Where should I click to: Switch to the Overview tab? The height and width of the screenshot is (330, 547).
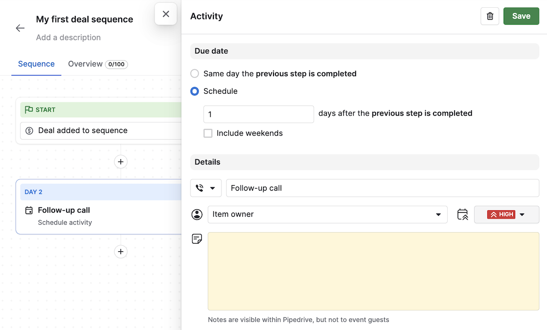point(85,64)
